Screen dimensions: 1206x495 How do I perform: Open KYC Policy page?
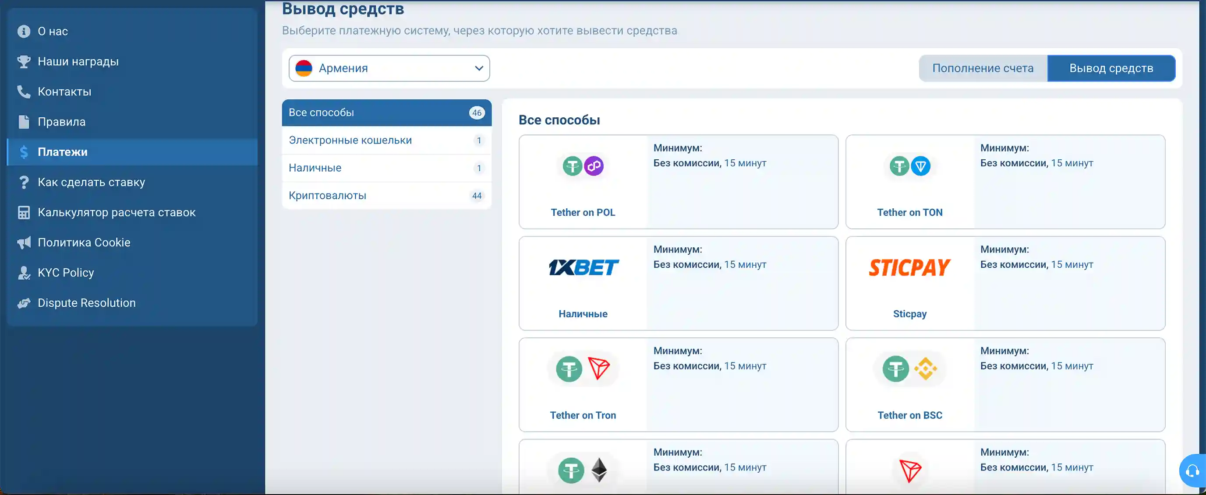(132, 272)
